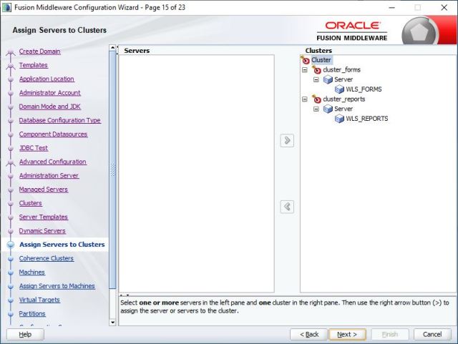Click the wizard app icon in title bar
458x344 pixels.
pos(6,8)
